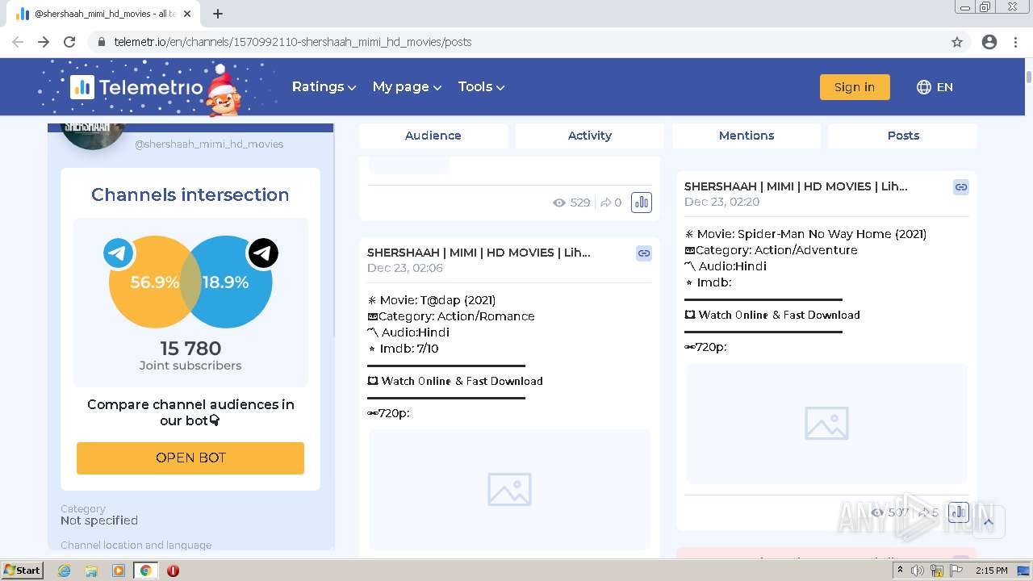This screenshot has height=581, width=1033.
Task: Click Watch Online & Fast Download in Spider-Man post
Action: (779, 315)
